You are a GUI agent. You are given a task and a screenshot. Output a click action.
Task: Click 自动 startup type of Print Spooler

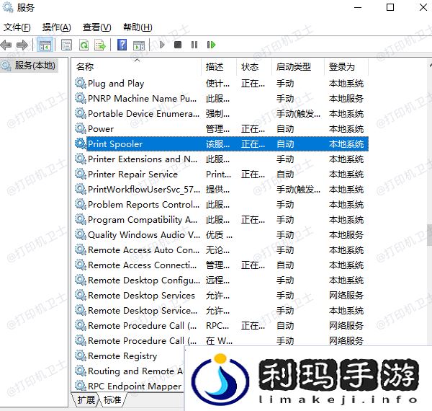(285, 144)
